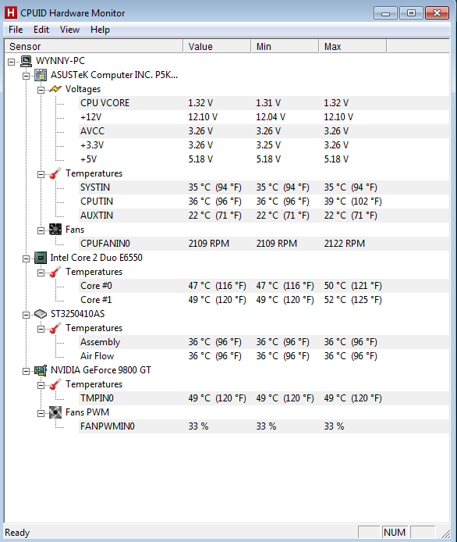Click the CPUID HWMonitor red H title icon
457x542 pixels.
click(11, 12)
